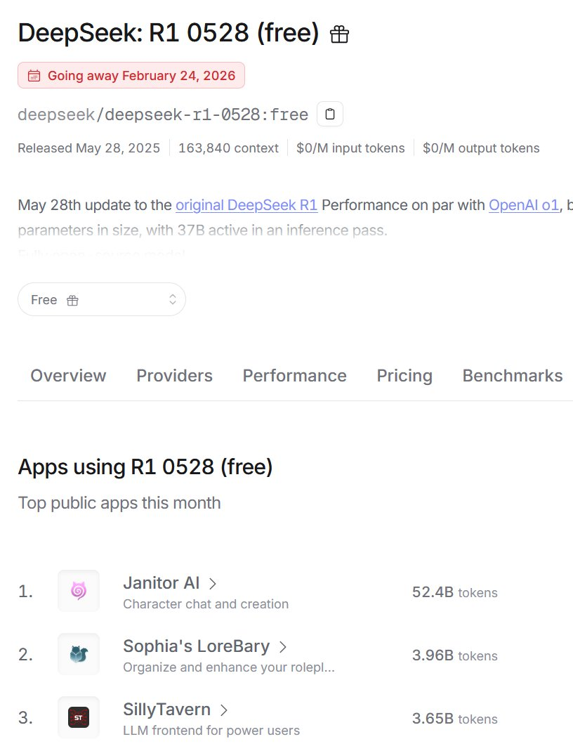Follow the original DeepSeek R1 link

(246, 205)
